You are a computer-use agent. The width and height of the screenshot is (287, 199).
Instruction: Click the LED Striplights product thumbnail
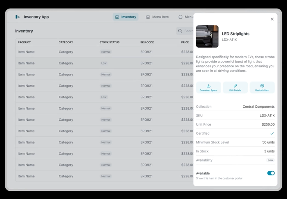(x=207, y=36)
